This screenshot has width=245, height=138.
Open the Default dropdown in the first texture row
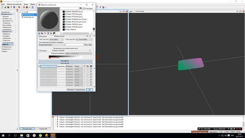[x=78, y=66]
